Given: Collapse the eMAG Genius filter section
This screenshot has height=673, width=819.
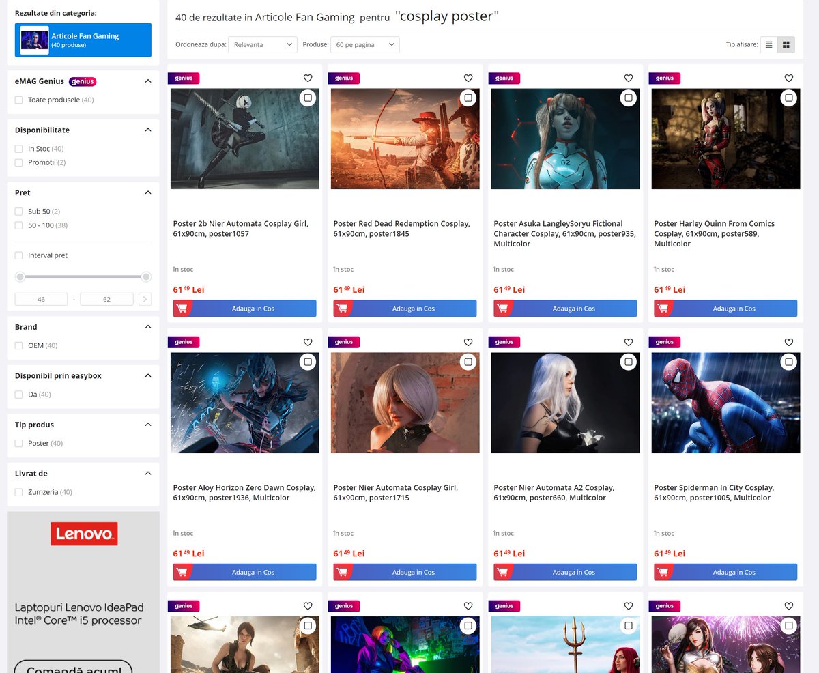Looking at the screenshot, I should [x=148, y=81].
